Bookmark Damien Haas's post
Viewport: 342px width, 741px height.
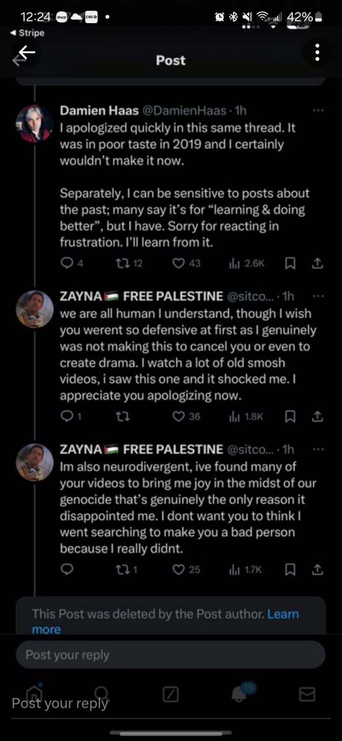pyautogui.click(x=290, y=263)
